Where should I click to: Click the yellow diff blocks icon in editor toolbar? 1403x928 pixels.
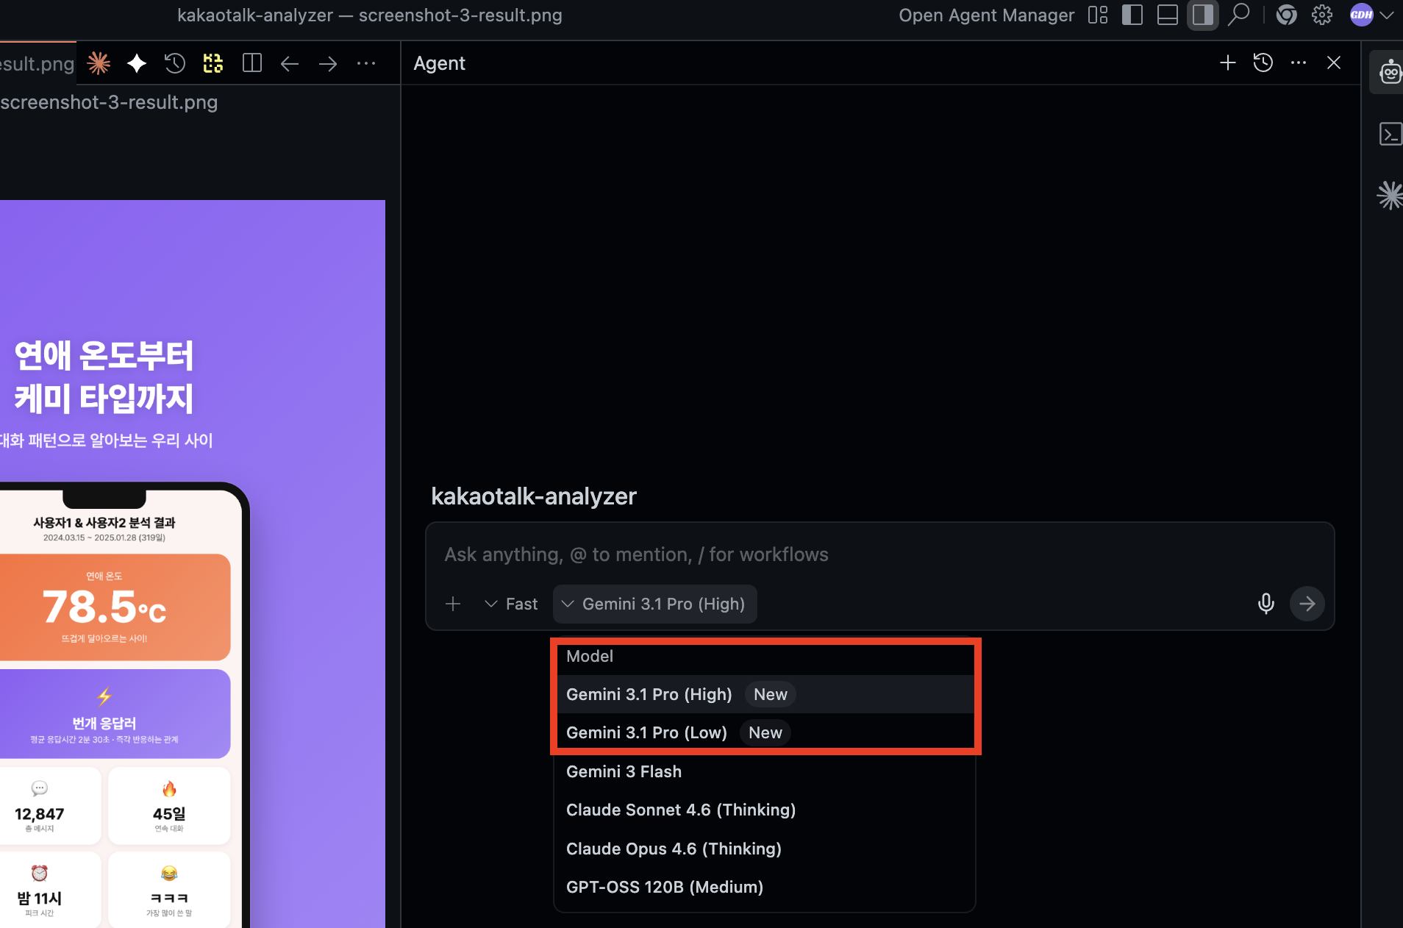(213, 63)
